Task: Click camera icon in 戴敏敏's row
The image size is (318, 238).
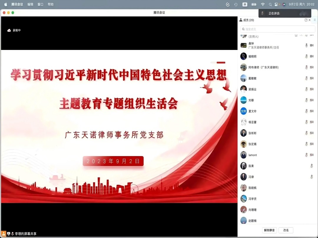Action: tap(312, 78)
